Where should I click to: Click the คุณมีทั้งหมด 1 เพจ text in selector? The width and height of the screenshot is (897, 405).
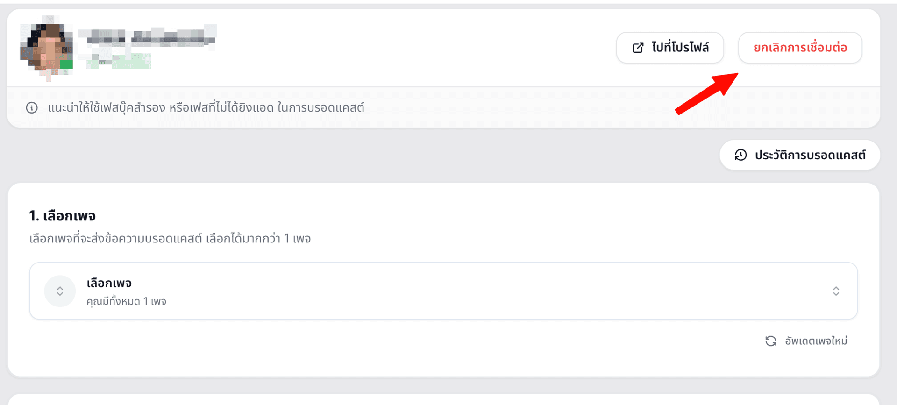pyautogui.click(x=127, y=301)
